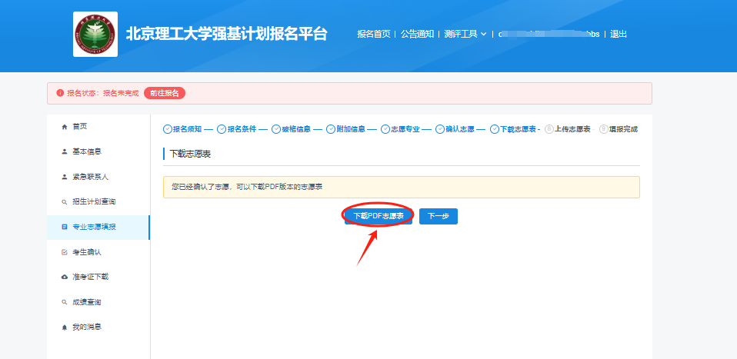This screenshot has height=359, width=737.
Task: Click the checkmark icon of step 破格信息
Action: [276, 129]
